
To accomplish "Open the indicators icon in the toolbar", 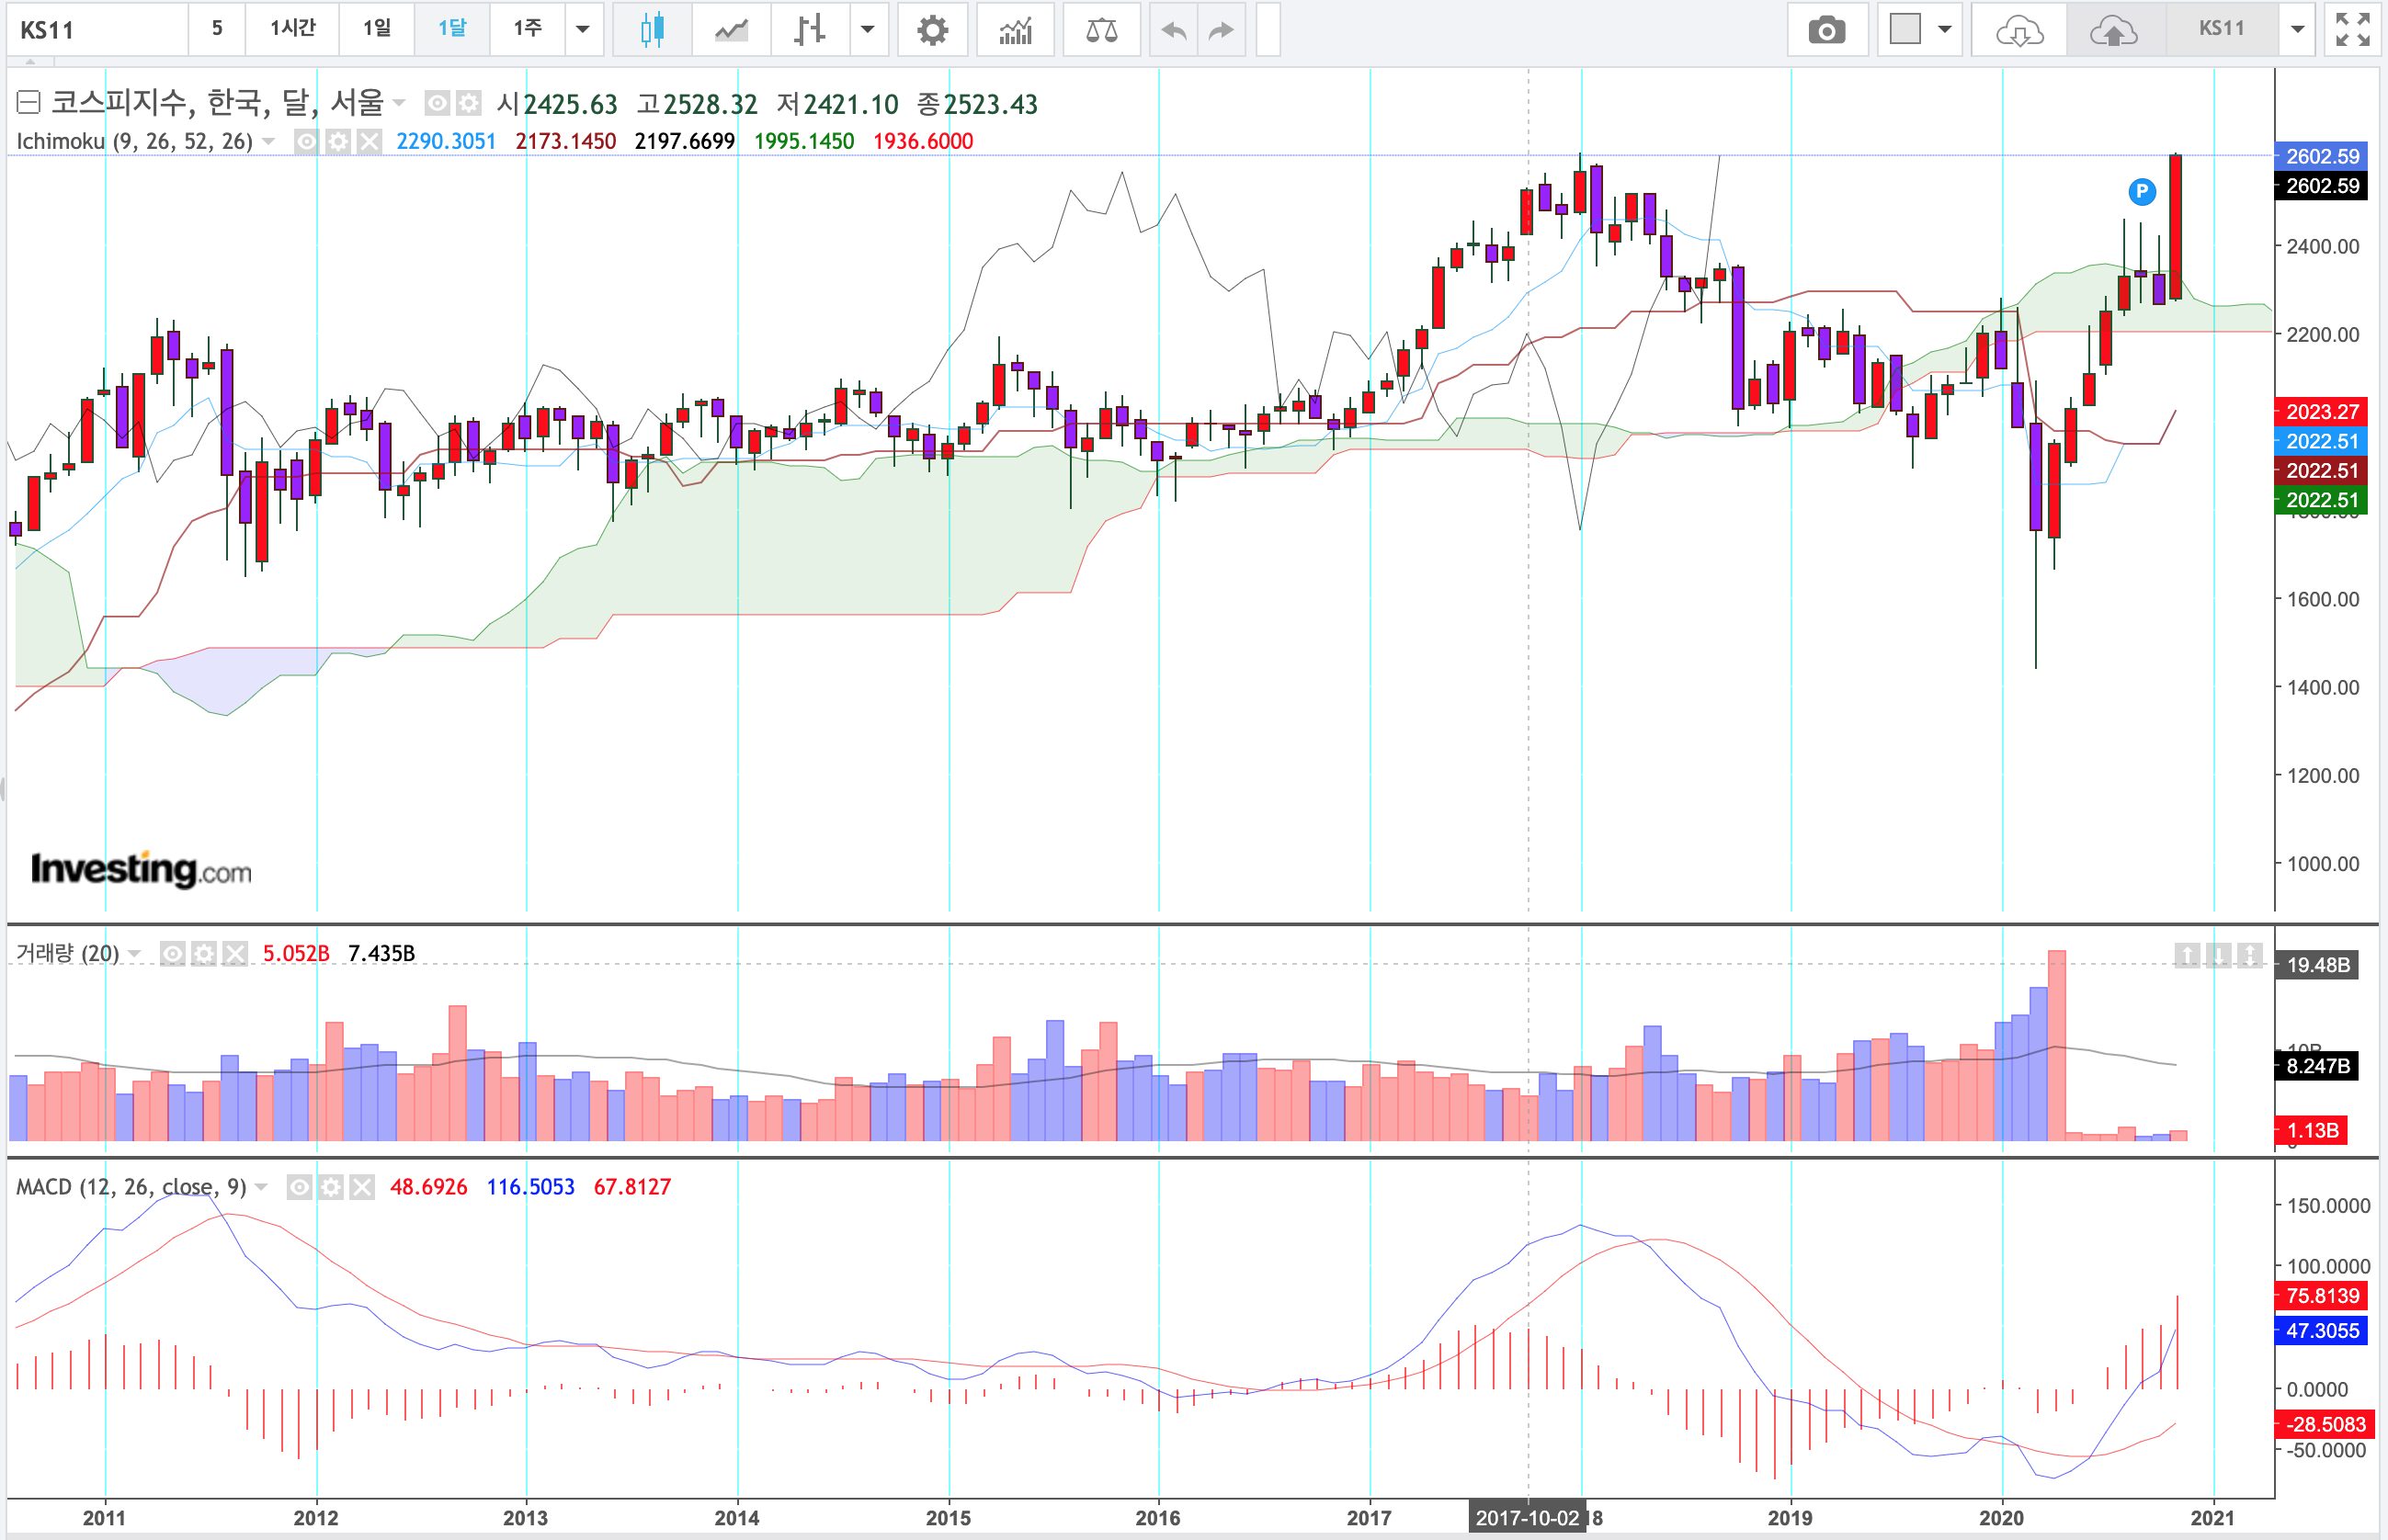I will [1016, 30].
